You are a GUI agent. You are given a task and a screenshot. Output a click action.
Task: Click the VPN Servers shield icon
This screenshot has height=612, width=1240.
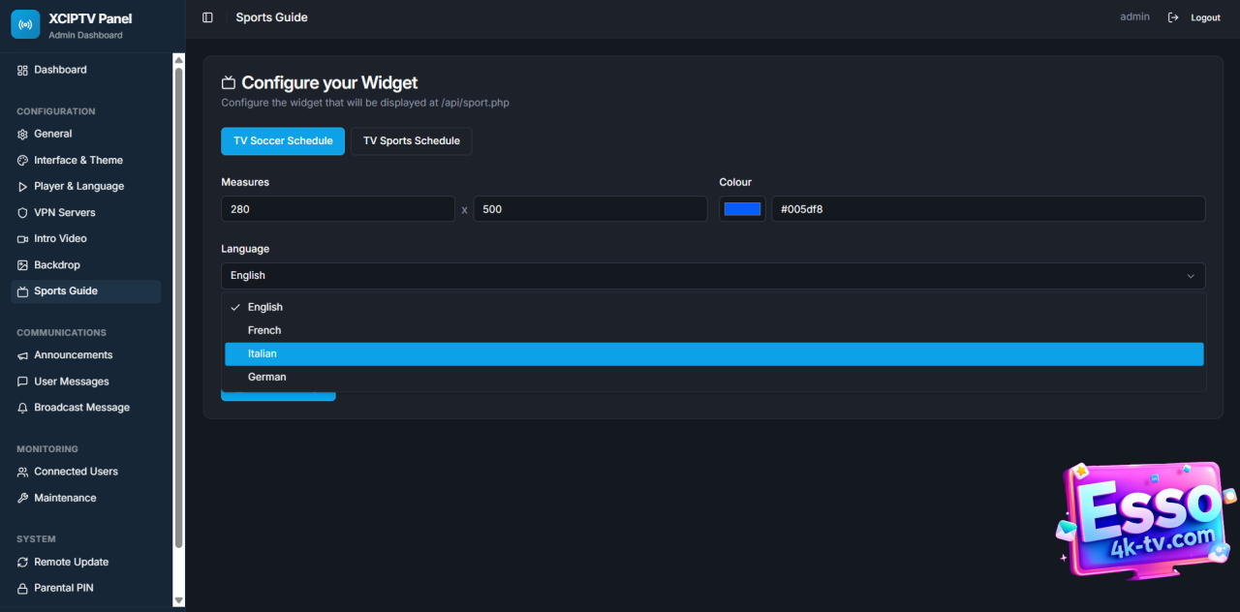pos(23,213)
